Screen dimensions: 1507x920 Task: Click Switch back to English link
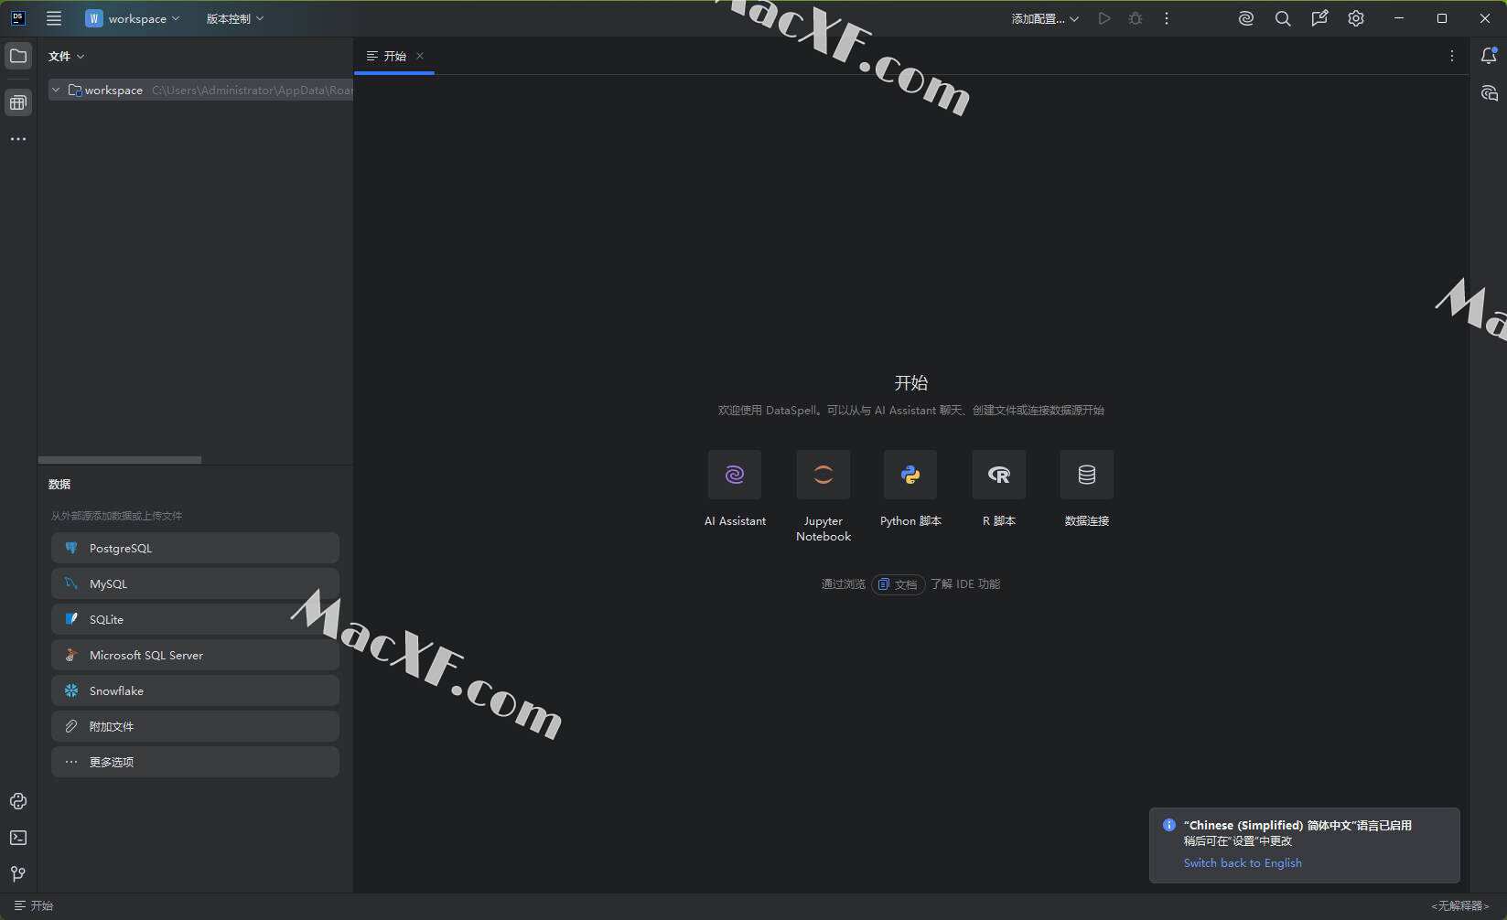click(x=1243, y=862)
